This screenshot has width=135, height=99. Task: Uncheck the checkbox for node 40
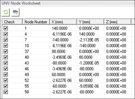click(6, 57)
